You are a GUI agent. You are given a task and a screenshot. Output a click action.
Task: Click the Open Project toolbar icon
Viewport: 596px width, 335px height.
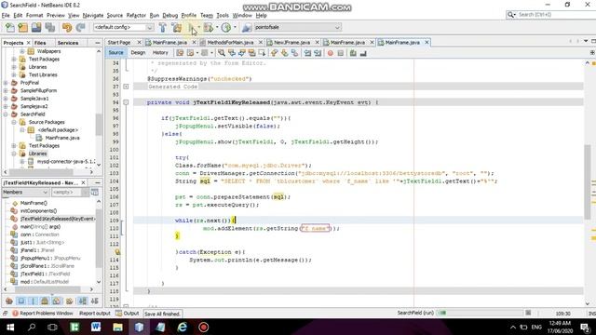[36, 27]
